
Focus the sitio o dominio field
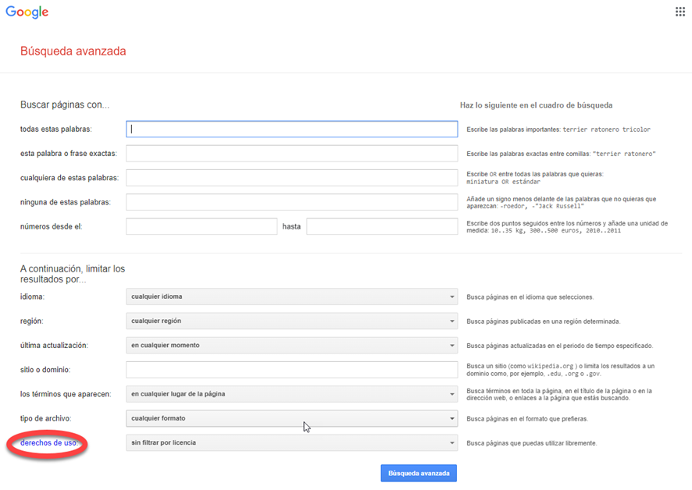pyautogui.click(x=291, y=370)
